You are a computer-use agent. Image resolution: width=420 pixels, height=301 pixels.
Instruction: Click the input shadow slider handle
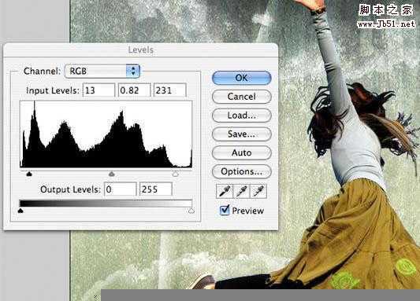click(x=29, y=174)
